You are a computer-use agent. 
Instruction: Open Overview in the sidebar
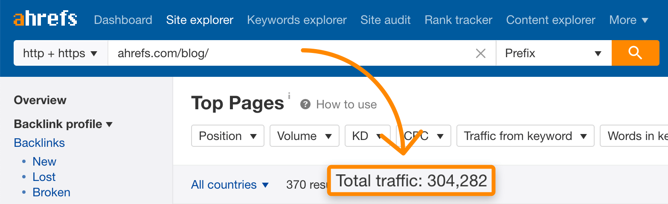40,100
